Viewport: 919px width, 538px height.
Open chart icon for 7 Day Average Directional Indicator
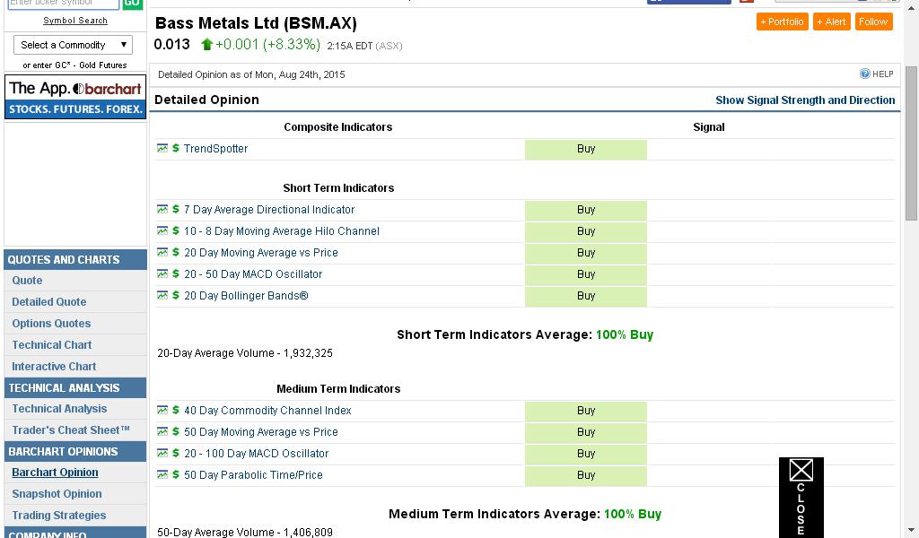(162, 209)
